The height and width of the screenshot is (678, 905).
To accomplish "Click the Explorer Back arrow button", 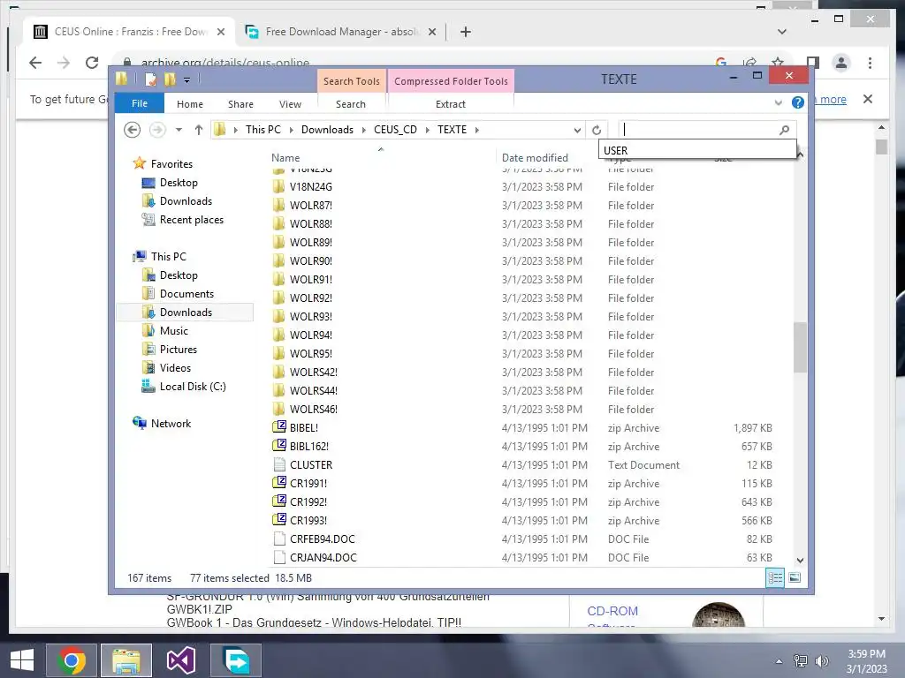I will point(133,130).
